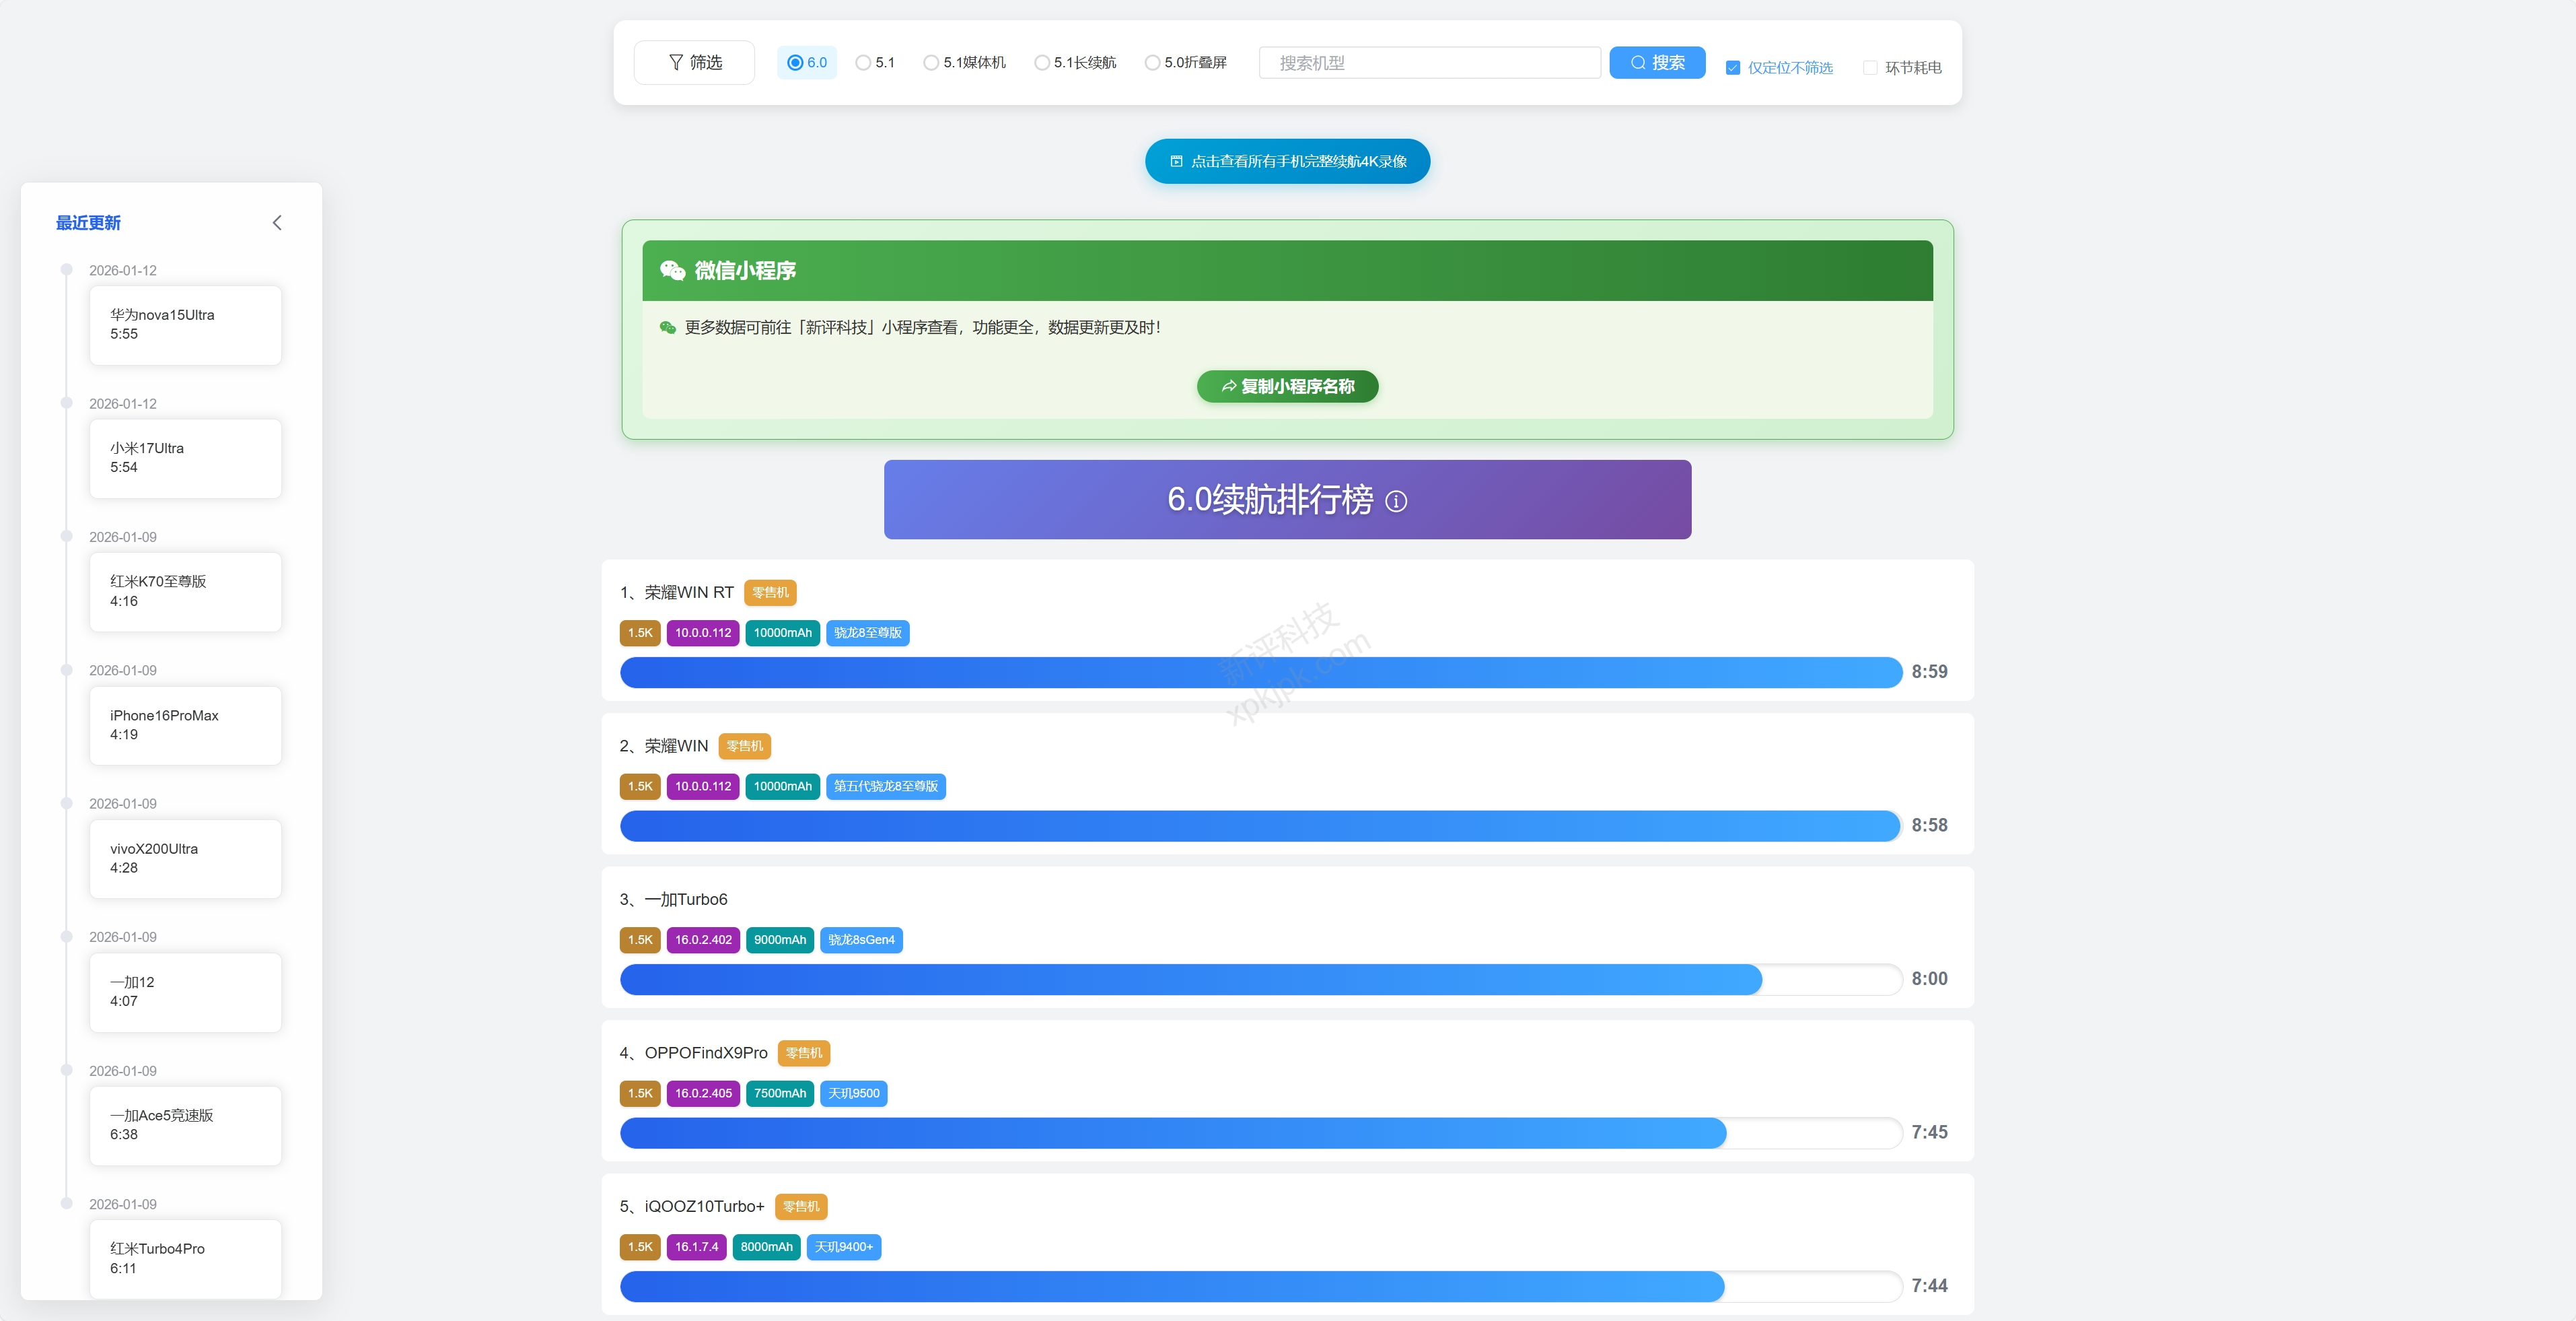The height and width of the screenshot is (1321, 2576).
Task: Click the info icon beside 6.0续航排行榜
Action: pos(1396,502)
